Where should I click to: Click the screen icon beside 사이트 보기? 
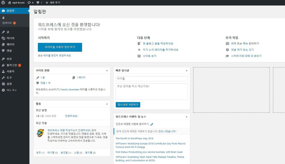tap(139, 56)
